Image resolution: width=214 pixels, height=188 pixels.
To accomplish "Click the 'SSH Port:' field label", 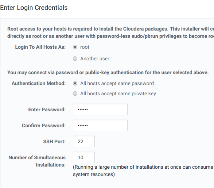I will point(54,141).
